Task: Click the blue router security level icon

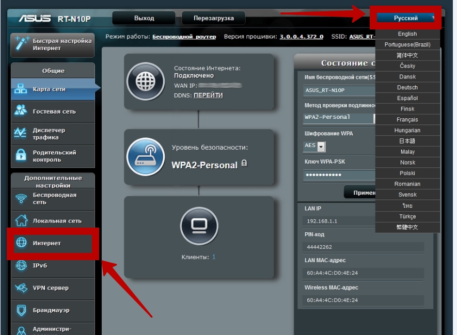Action: point(146,157)
